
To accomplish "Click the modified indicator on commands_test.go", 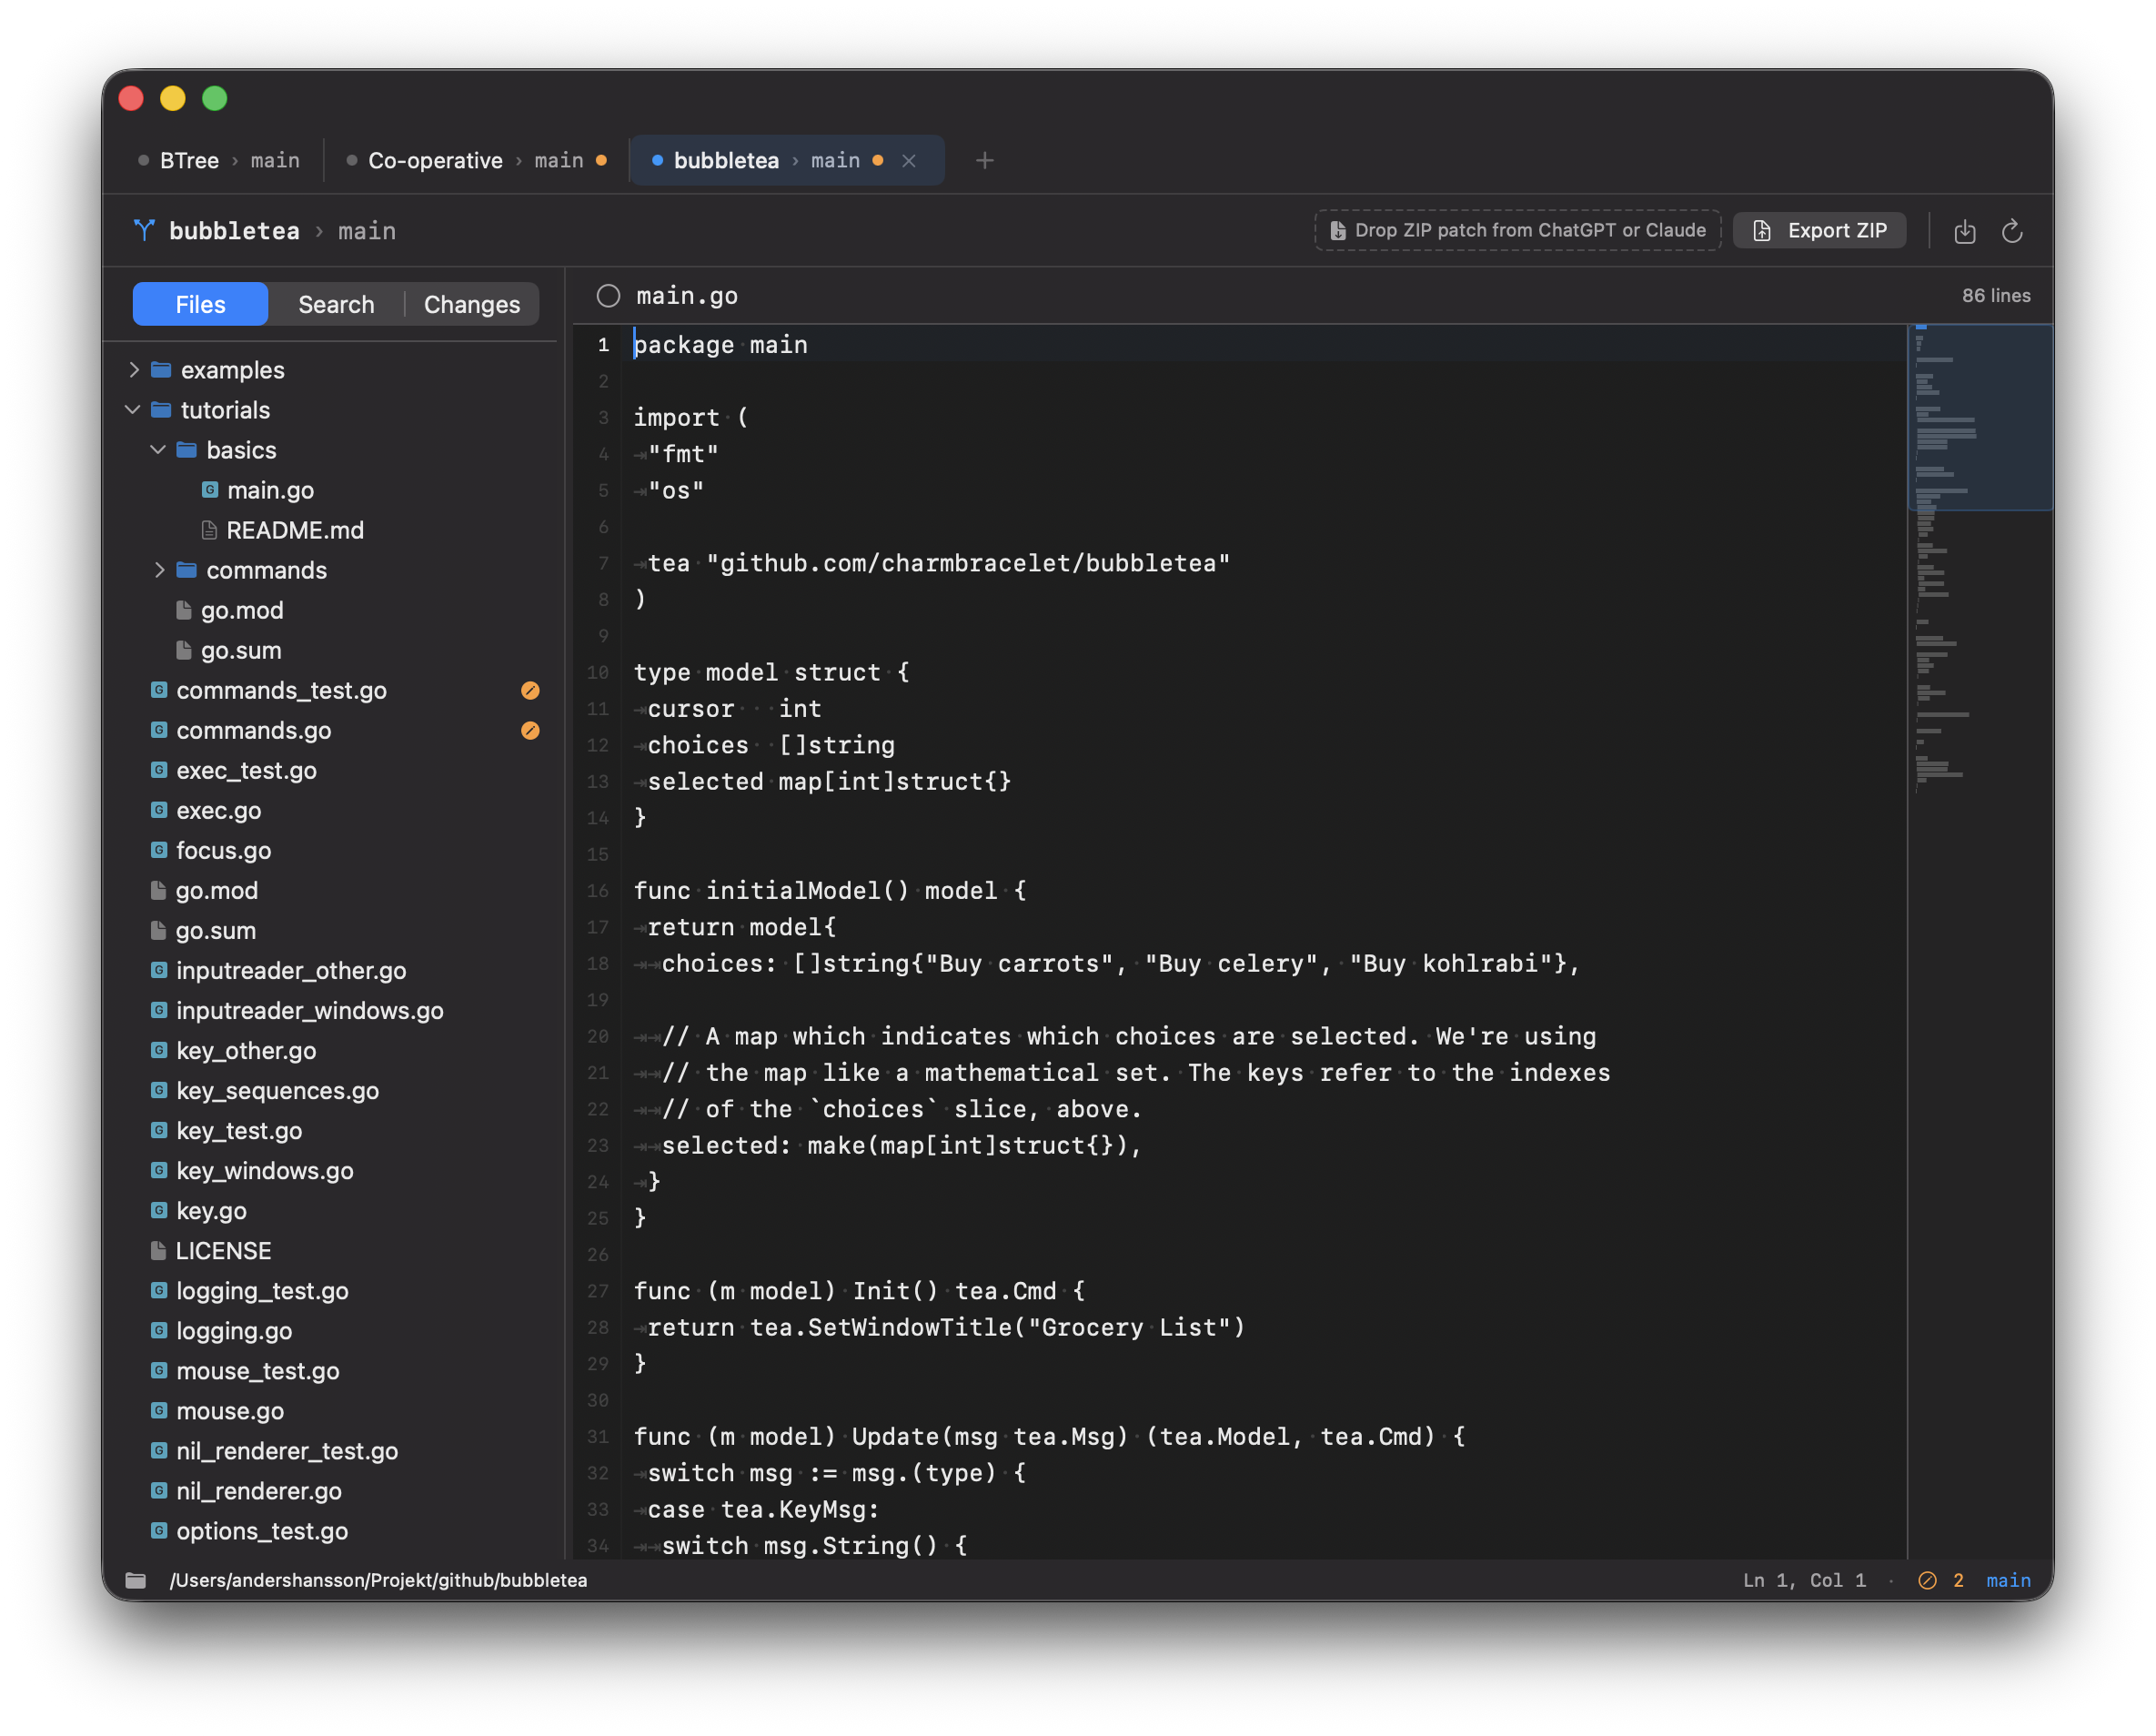I will (x=530, y=690).
